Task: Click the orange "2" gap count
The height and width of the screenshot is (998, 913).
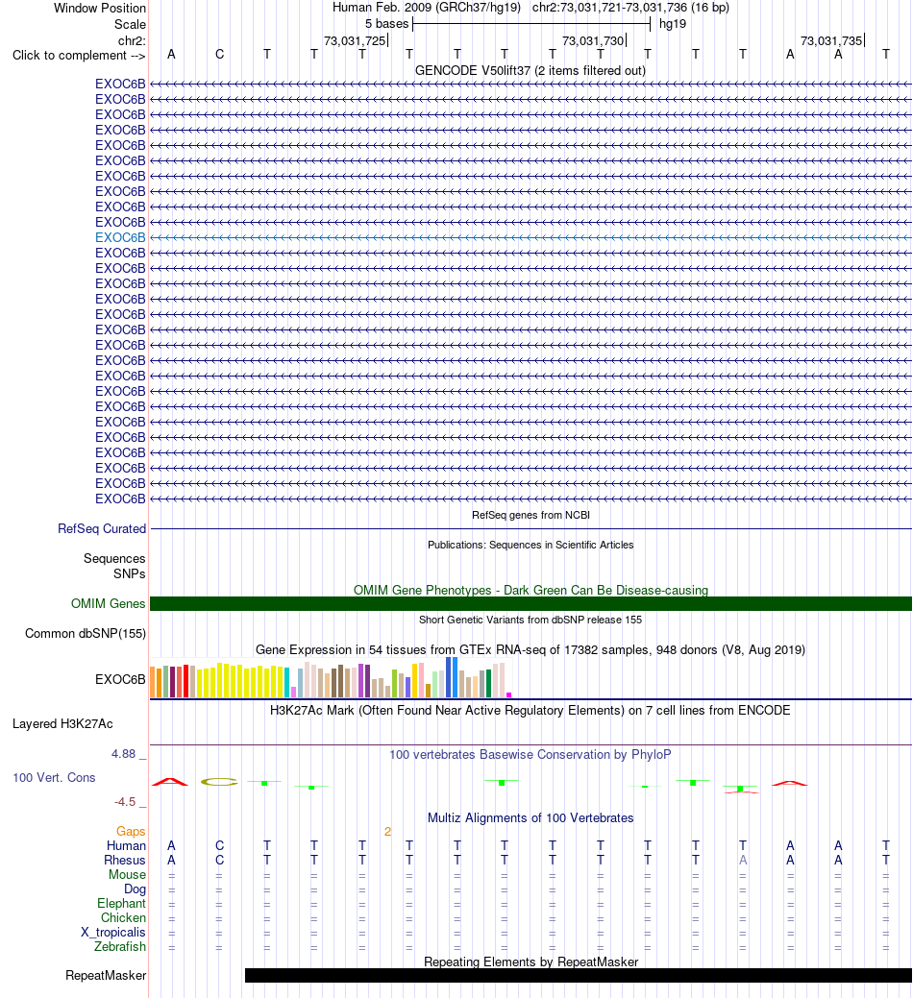Action: (387, 831)
